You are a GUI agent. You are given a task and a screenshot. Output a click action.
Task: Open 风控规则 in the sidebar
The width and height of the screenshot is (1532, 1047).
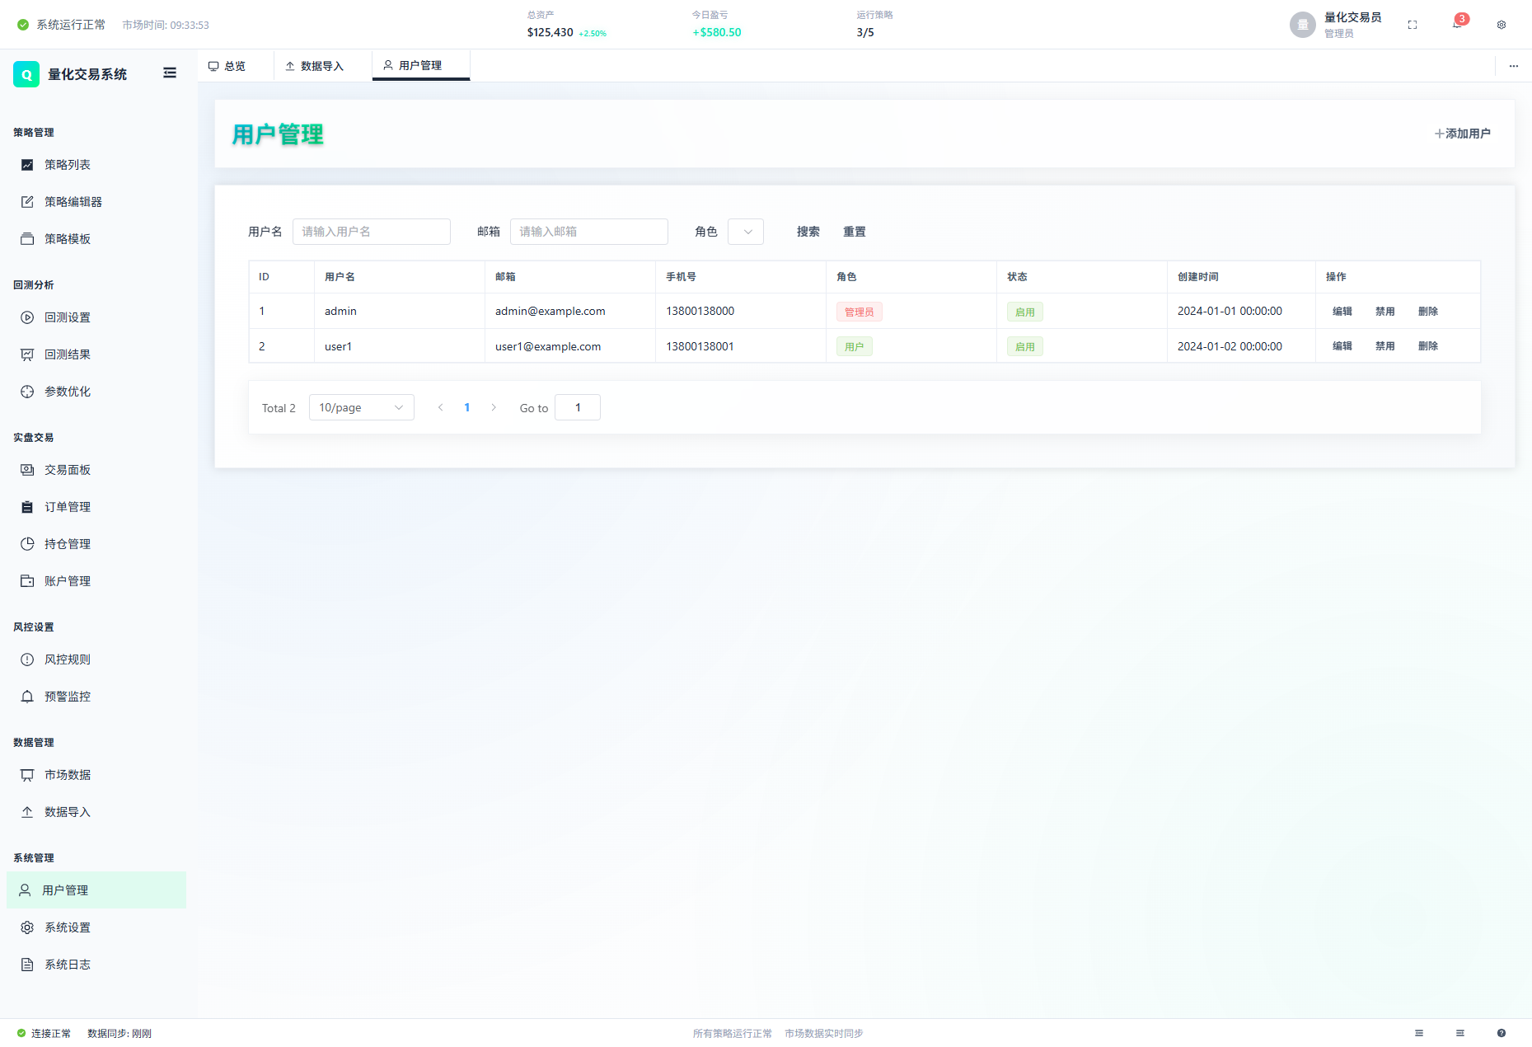pyautogui.click(x=96, y=660)
